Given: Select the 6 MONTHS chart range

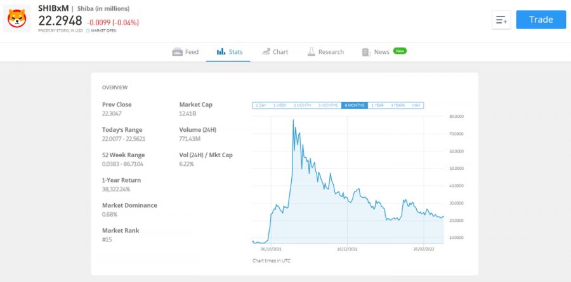Looking at the screenshot, I should [354, 106].
